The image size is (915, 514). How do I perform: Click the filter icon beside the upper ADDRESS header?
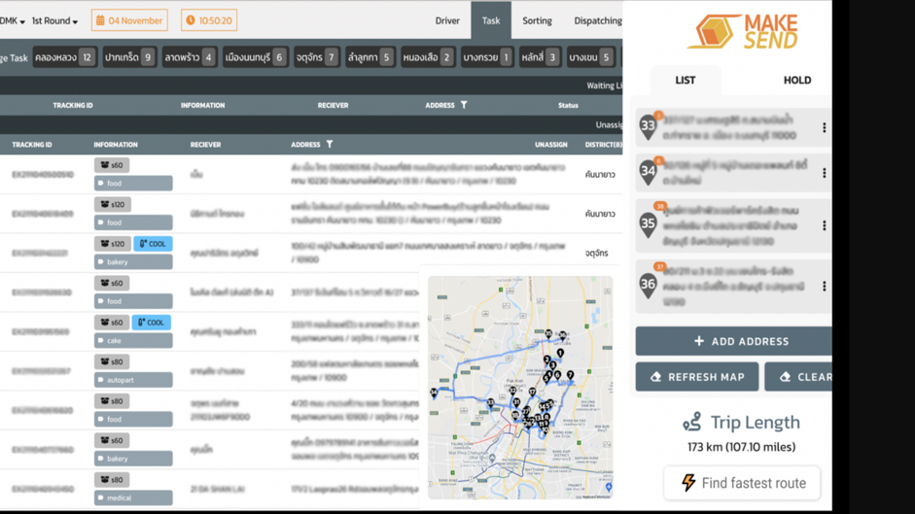click(x=464, y=105)
